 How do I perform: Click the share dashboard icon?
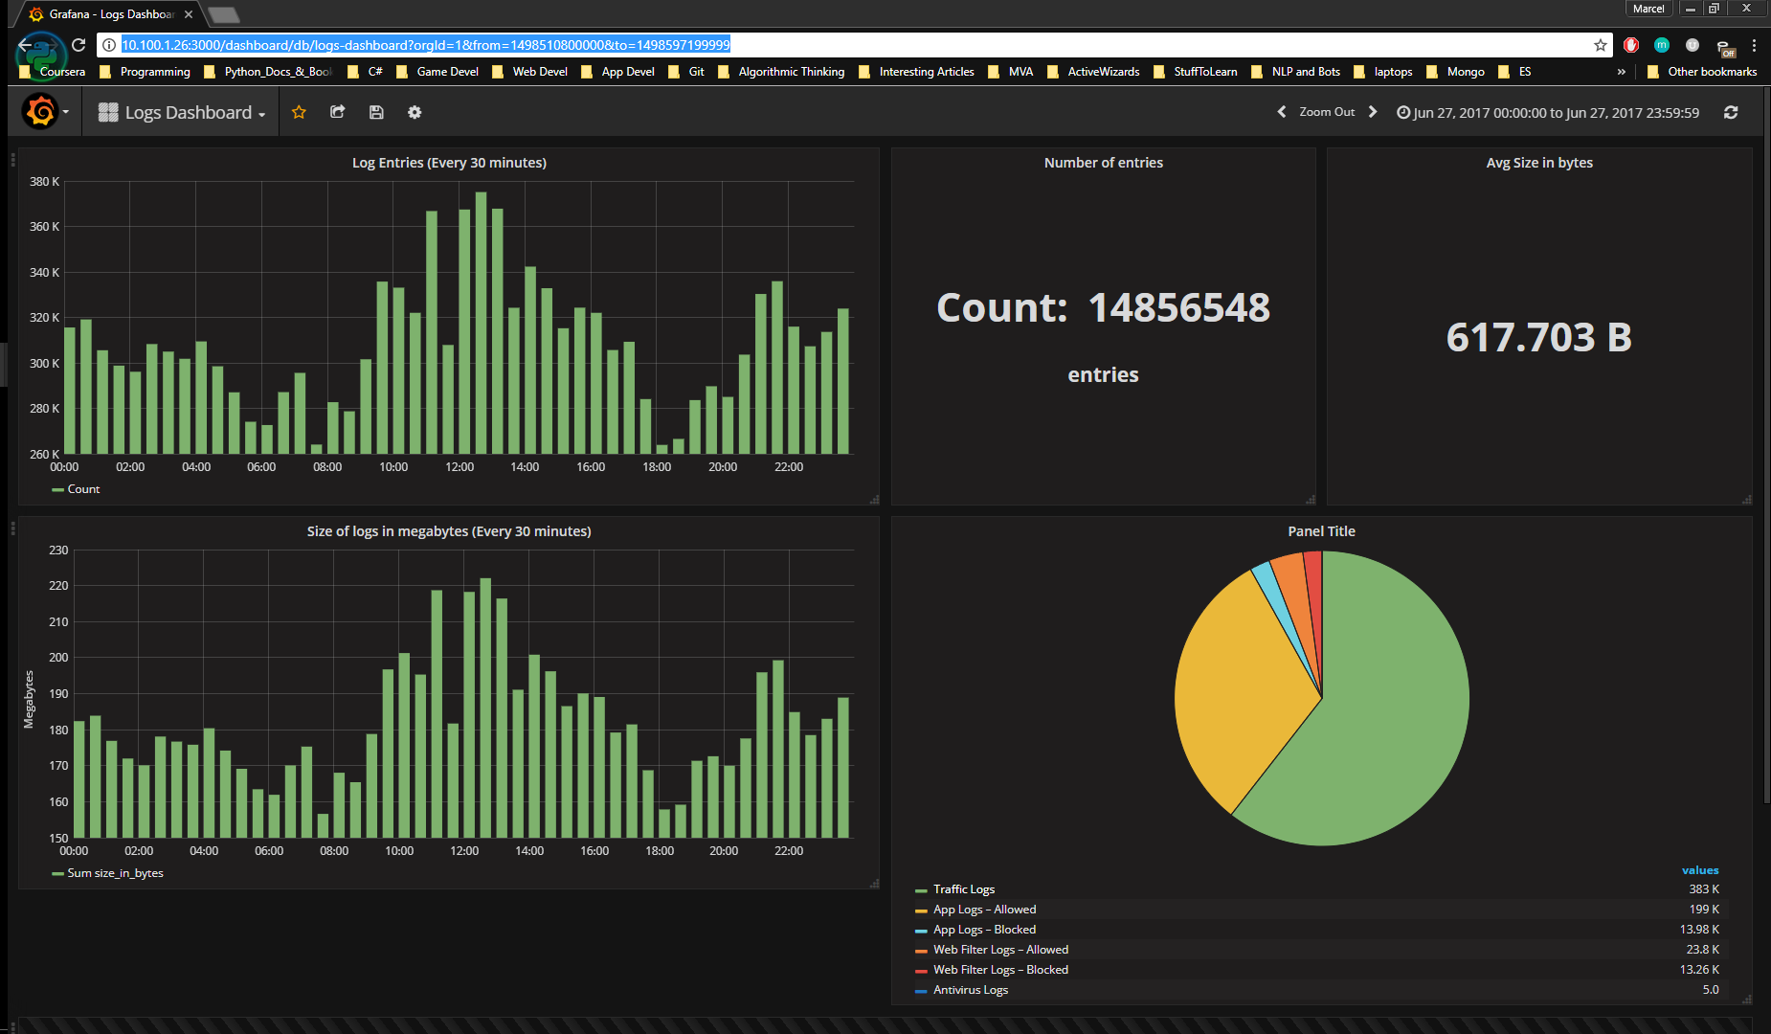tap(337, 112)
